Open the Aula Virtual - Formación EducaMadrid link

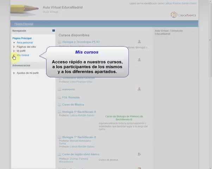(169, 32)
